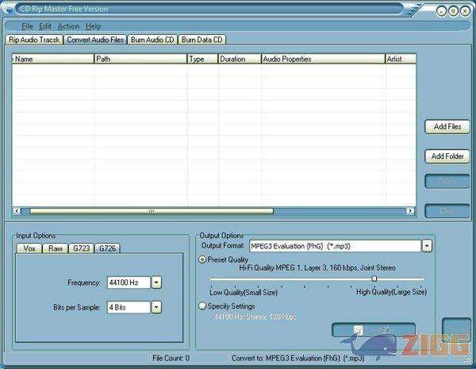The height and width of the screenshot is (369, 476).
Task: Expand the Output Format dropdown arrow
Action: 427,246
